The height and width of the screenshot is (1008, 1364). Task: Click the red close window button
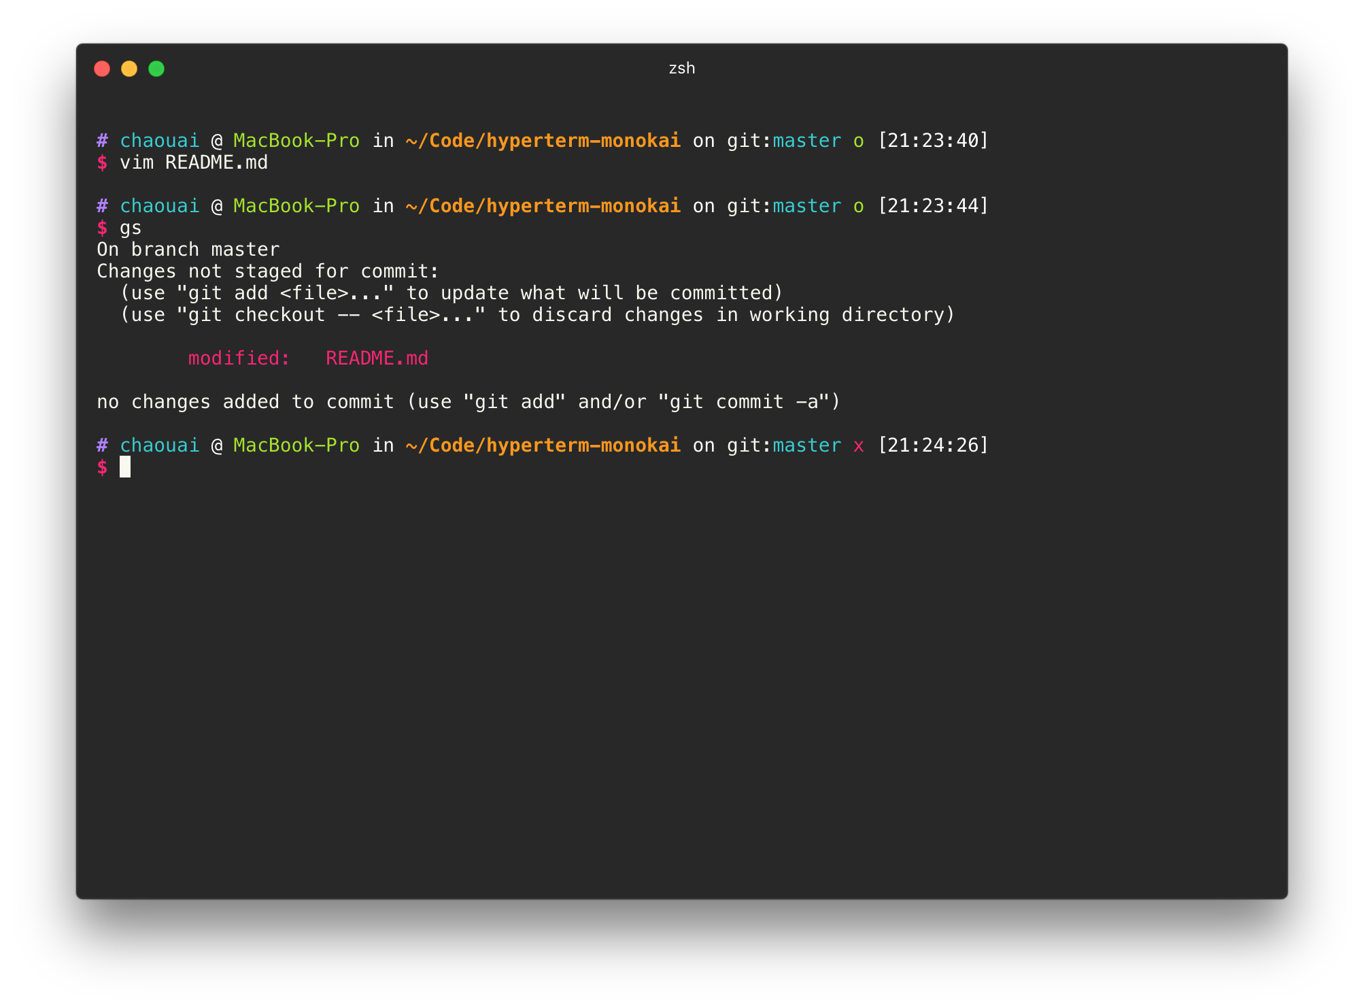pos(102,69)
